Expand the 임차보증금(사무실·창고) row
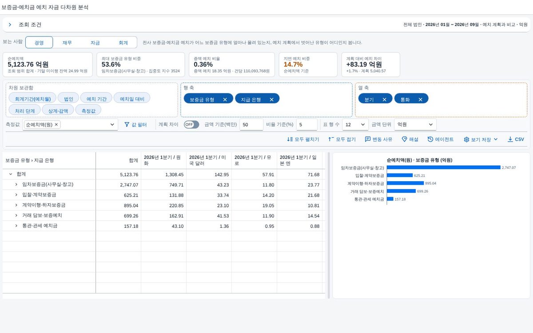Screen dimensions: 533x333 coord(17,185)
